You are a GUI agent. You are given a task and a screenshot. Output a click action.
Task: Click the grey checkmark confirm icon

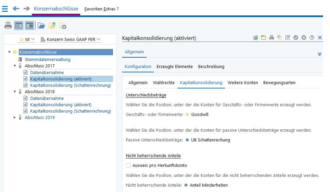point(296,38)
